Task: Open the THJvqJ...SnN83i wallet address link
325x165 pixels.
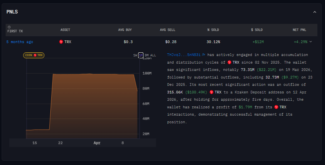Action: (x=184, y=55)
